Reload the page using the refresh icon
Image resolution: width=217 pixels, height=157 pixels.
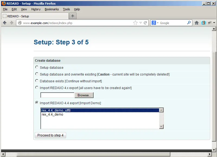click(145, 23)
